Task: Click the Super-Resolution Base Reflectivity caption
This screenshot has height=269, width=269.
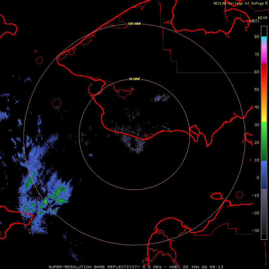Action: [x=94, y=267]
